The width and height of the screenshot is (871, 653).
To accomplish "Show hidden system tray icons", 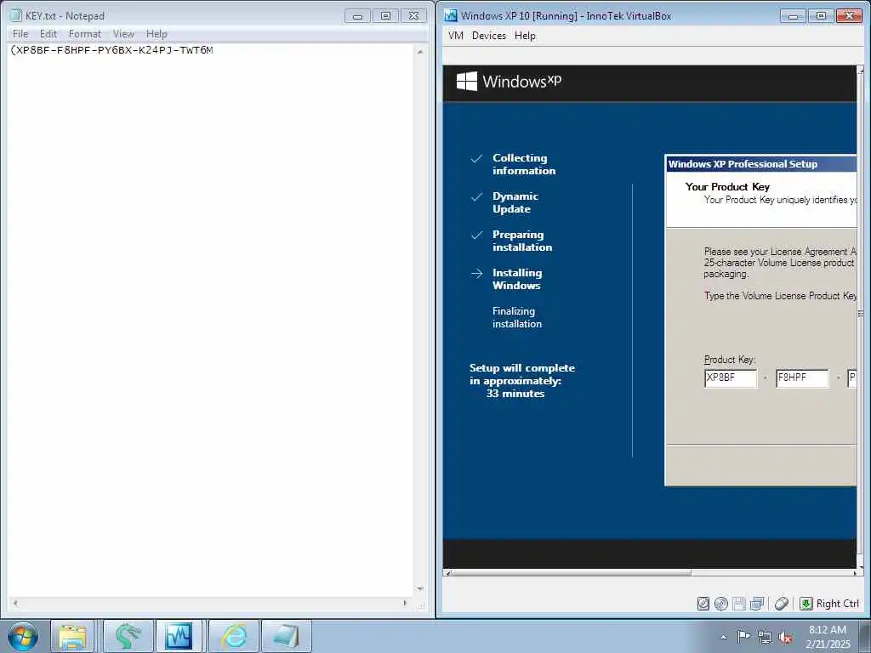I will [x=723, y=637].
